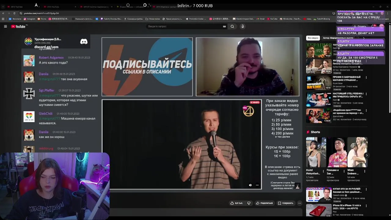Click the YouTube search magnifier button
Image resolution: width=391 pixels, height=220 pixels.
(x=232, y=27)
